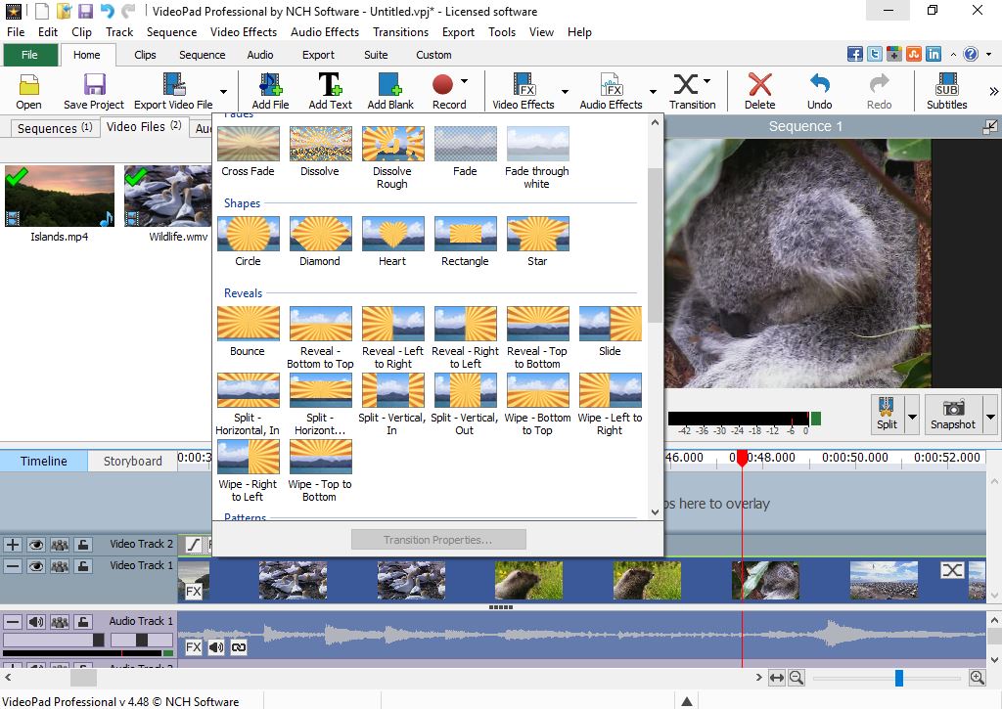Toggle visibility eye on Video Track 2

(x=36, y=545)
